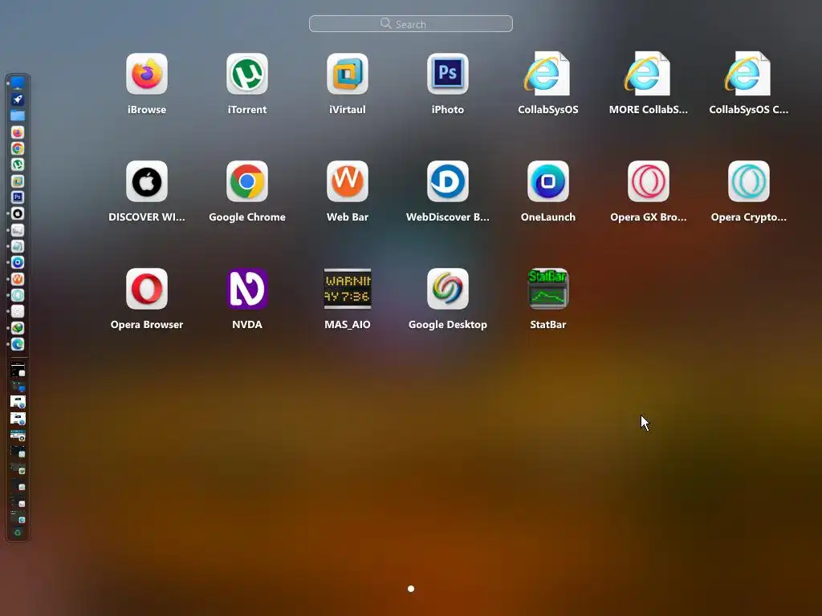Open Google Chrome from the launcher grid
Image resolution: width=822 pixels, height=616 pixels.
click(247, 181)
